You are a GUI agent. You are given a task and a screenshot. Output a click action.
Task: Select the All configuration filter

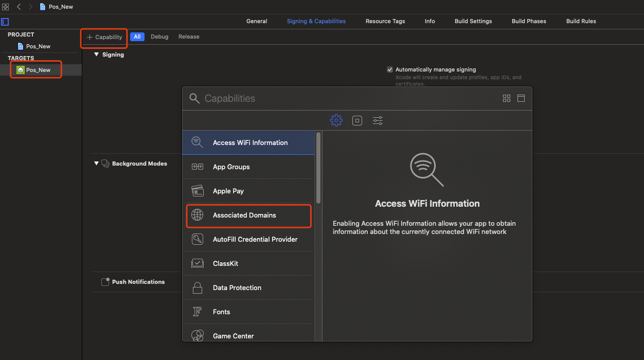click(137, 37)
